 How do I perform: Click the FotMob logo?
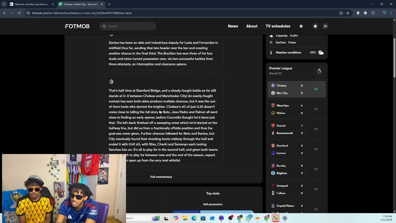click(x=77, y=26)
